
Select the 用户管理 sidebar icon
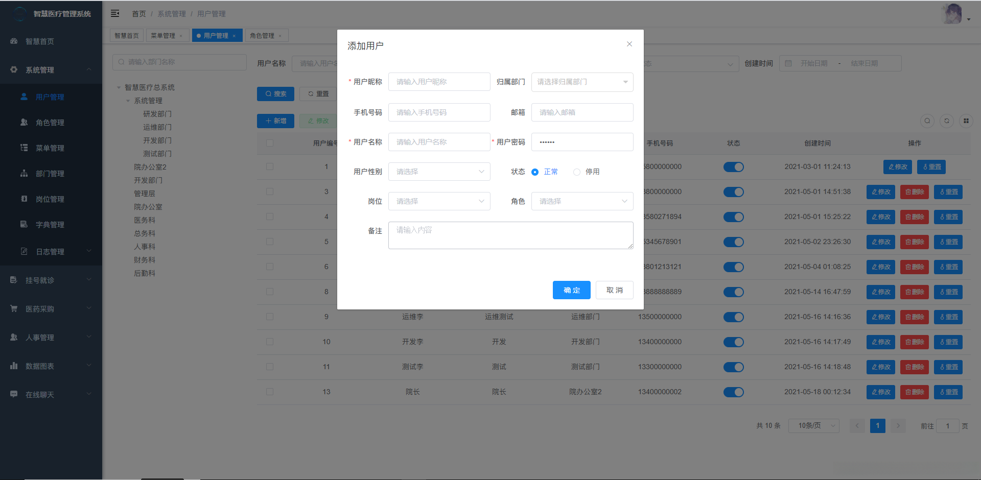24,97
